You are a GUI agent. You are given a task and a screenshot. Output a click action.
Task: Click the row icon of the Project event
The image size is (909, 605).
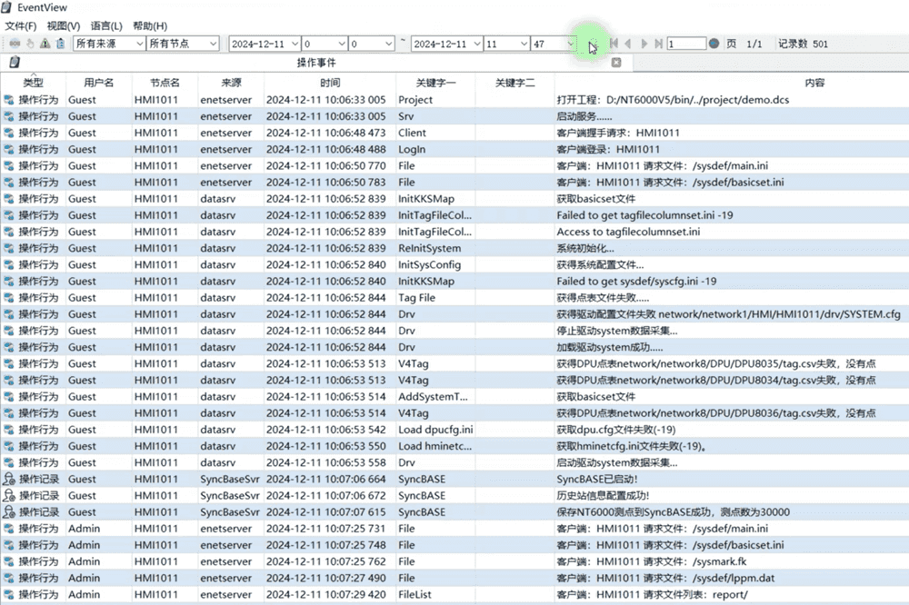9,100
